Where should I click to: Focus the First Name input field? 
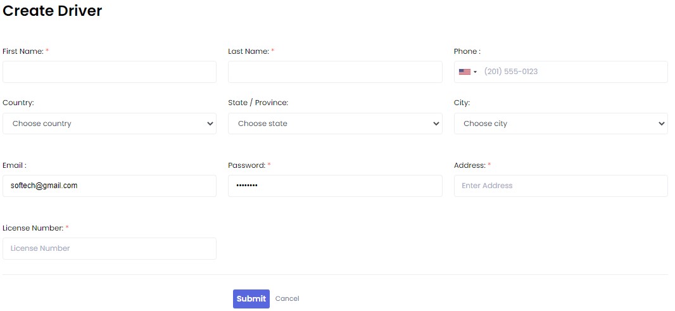coord(110,72)
